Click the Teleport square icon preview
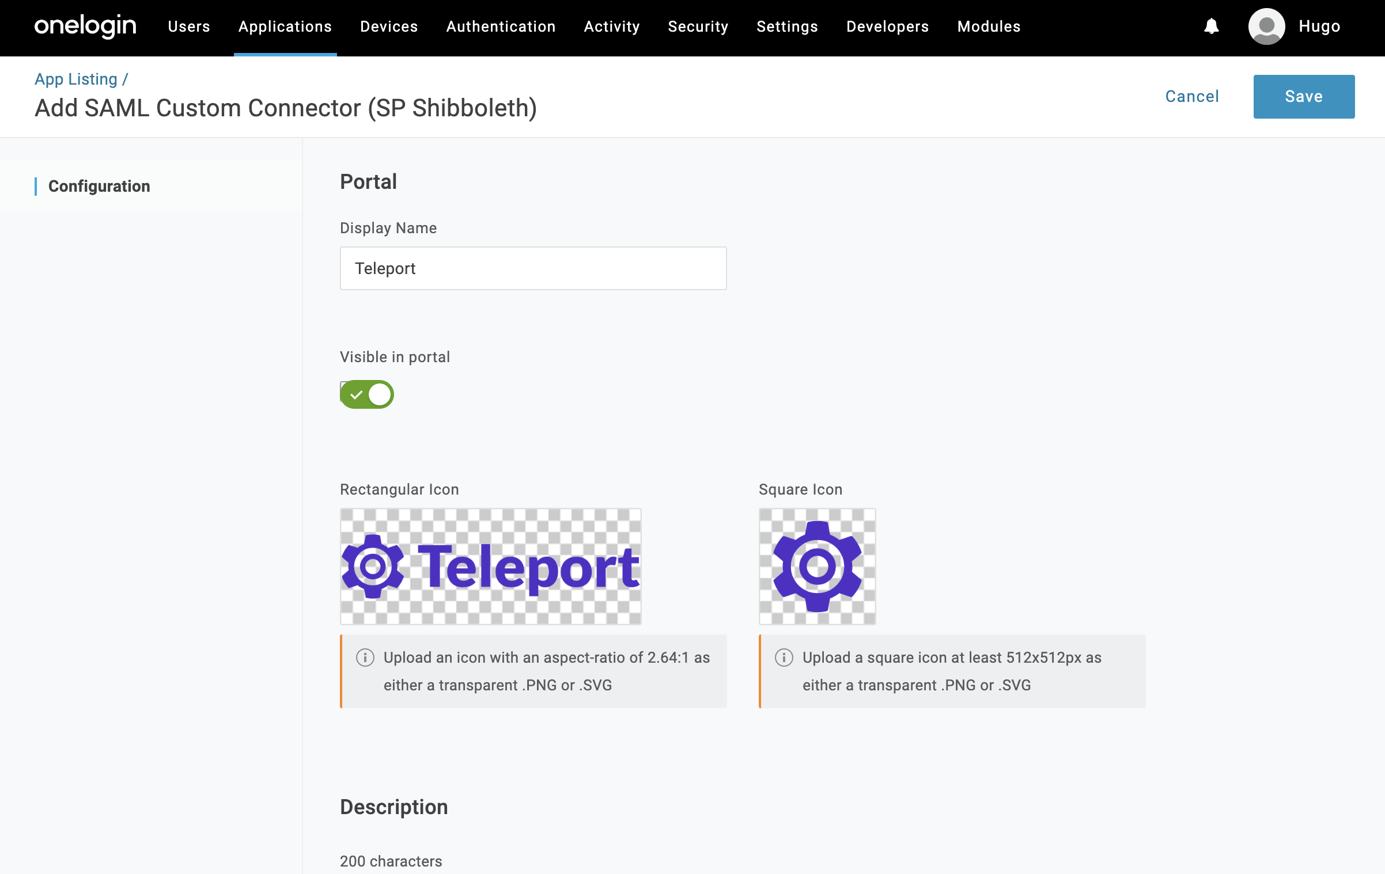 (818, 566)
